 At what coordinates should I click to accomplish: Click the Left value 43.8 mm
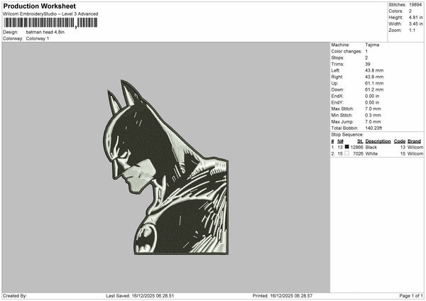(374, 70)
